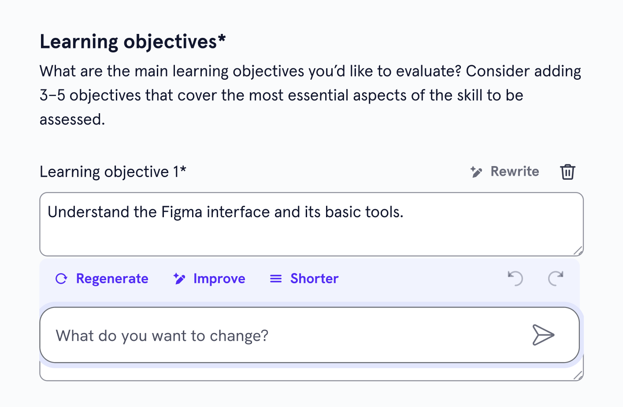Click the Regenerate circular arrow icon
The image size is (623, 407).
pyautogui.click(x=61, y=279)
